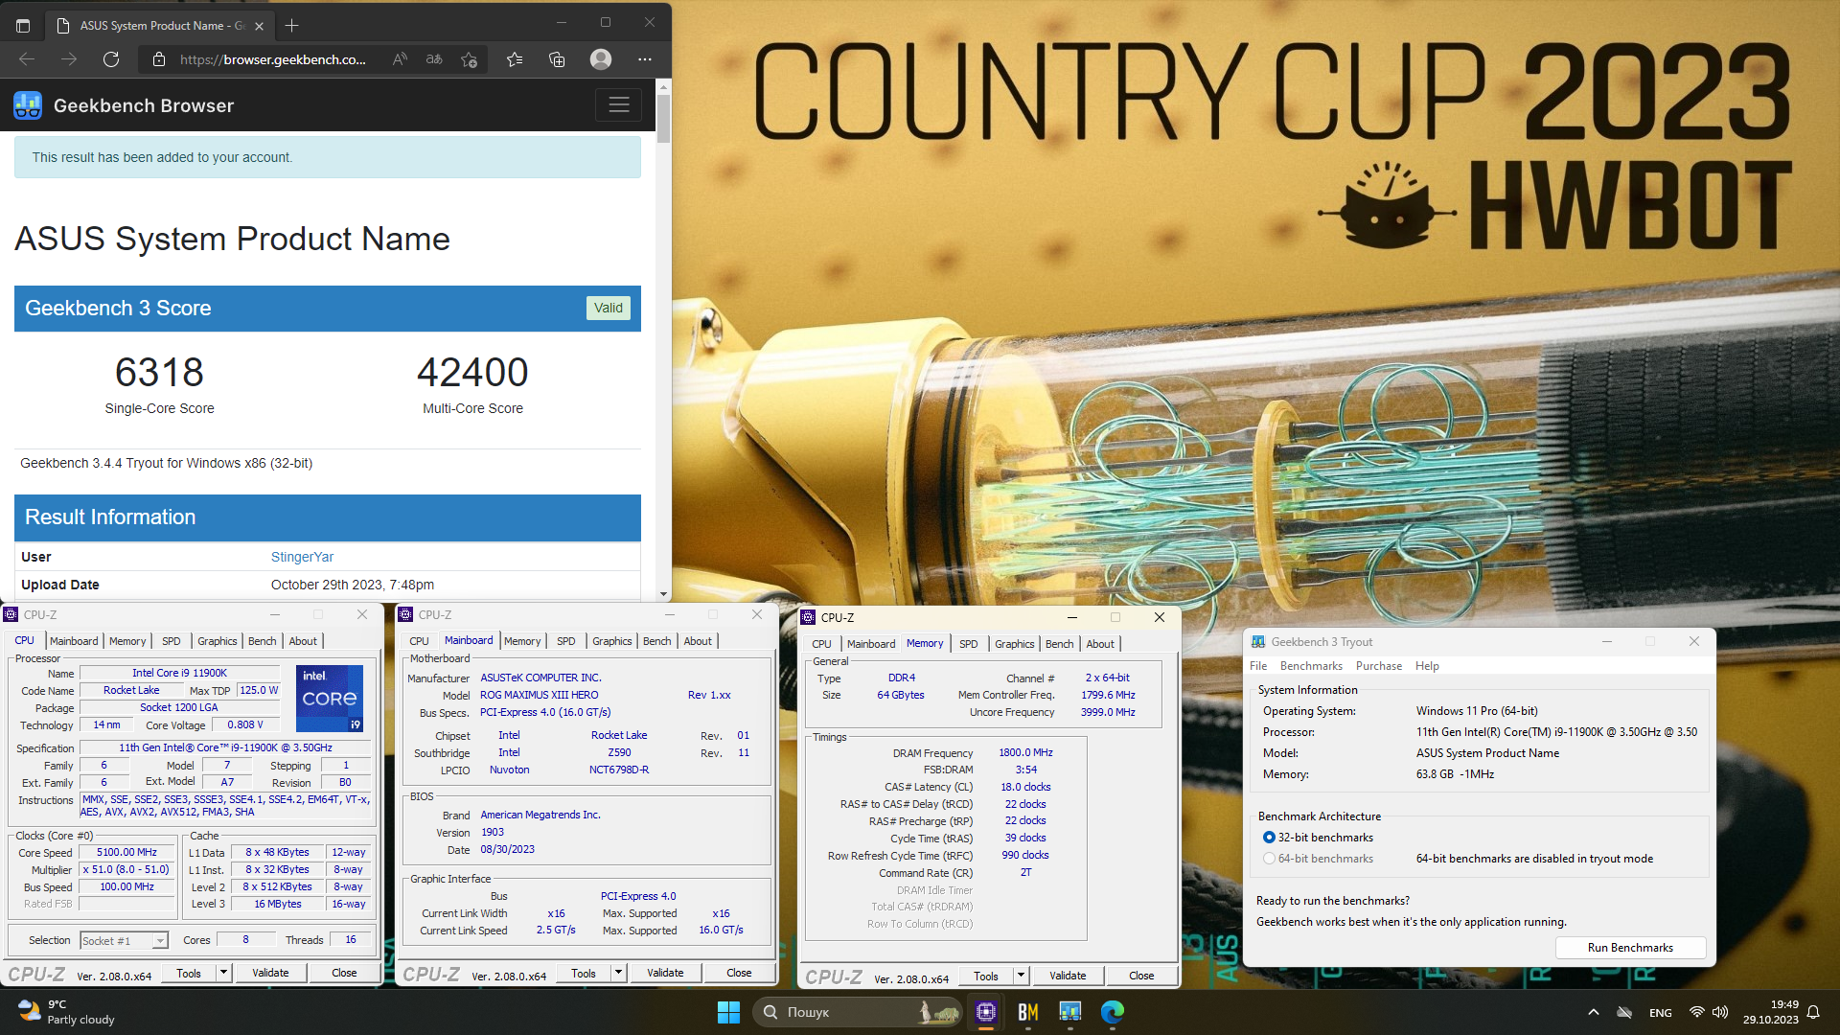The width and height of the screenshot is (1840, 1035).
Task: Select the 64-bit benchmarks radio button
Action: pos(1269,859)
